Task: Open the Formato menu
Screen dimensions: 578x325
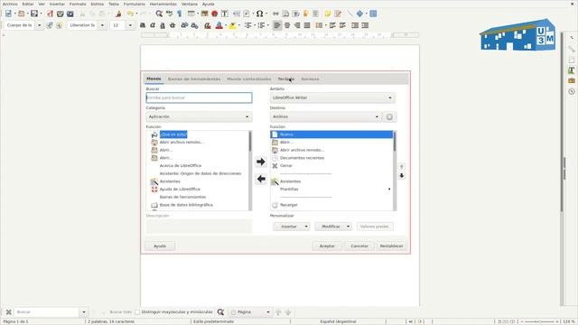Action: (78, 4)
